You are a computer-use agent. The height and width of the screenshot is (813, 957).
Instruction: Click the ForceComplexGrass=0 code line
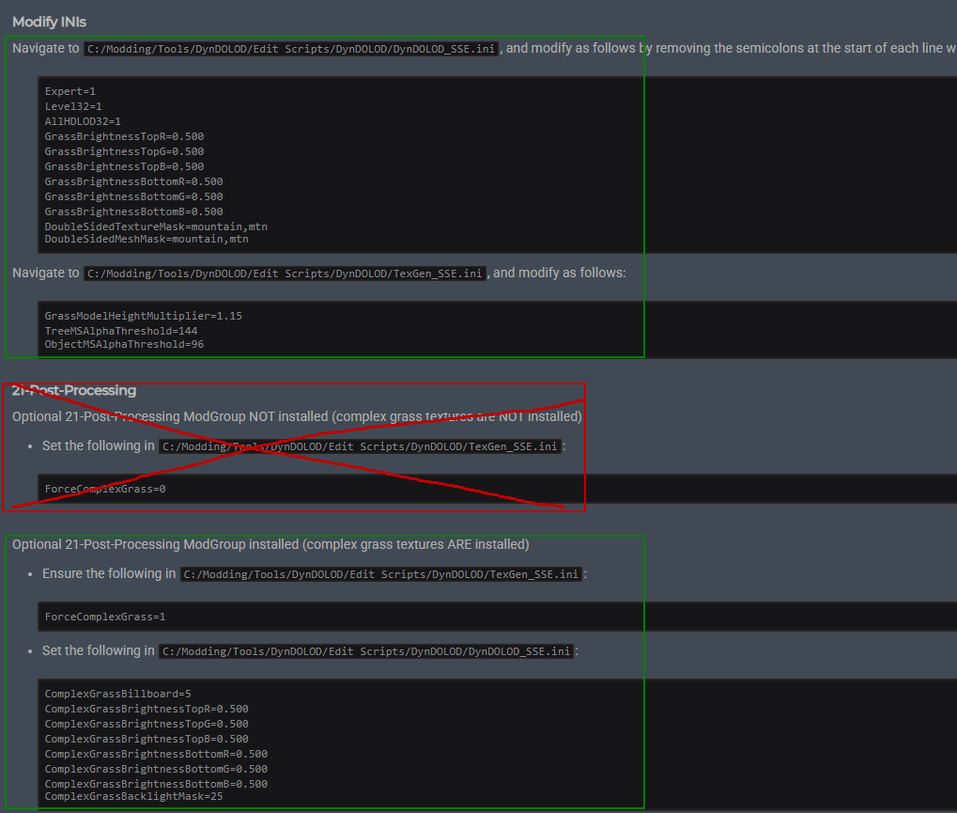pos(105,489)
